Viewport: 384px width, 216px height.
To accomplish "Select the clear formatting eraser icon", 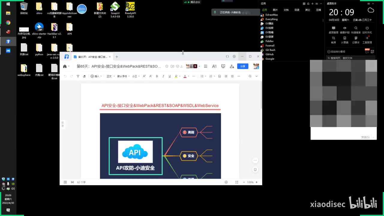I will point(84,76).
